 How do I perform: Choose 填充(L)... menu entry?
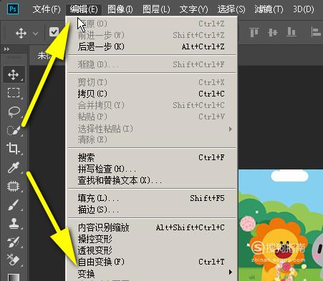click(x=152, y=198)
